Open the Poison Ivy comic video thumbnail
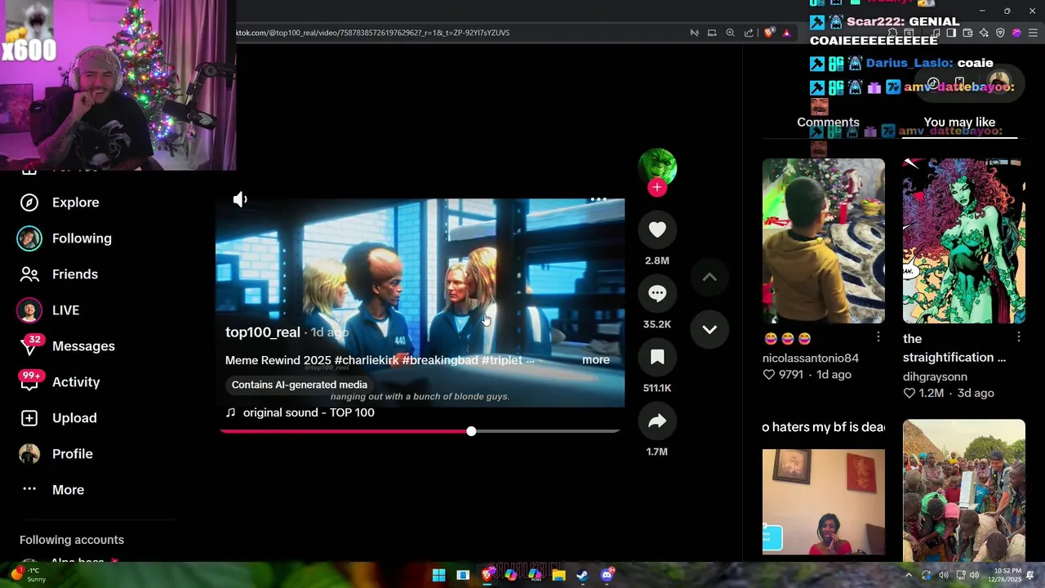Viewport: 1045px width, 588px height. point(963,241)
